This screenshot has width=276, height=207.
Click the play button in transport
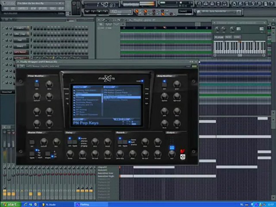pos(93,11)
